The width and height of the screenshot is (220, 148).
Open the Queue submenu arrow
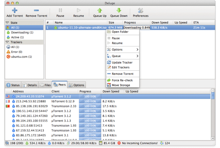point(137,56)
